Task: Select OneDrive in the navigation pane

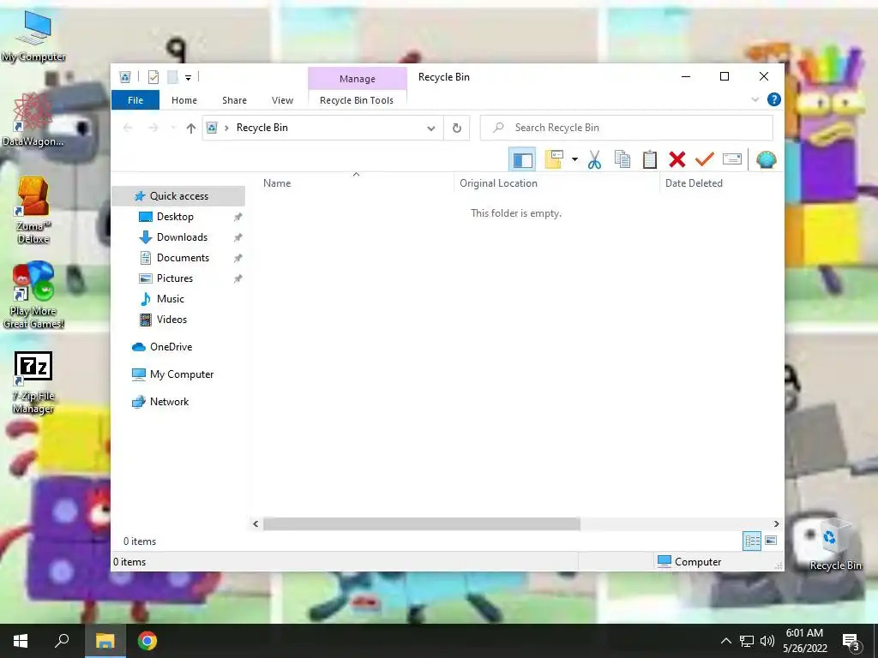Action: point(171,347)
